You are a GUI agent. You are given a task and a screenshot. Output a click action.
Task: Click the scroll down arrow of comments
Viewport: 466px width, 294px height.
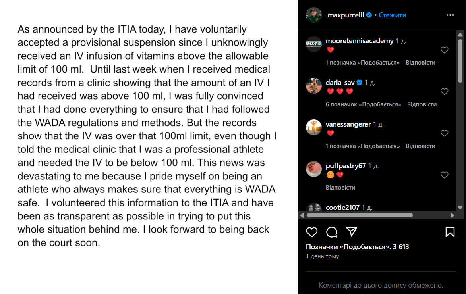pyautogui.click(x=460, y=208)
